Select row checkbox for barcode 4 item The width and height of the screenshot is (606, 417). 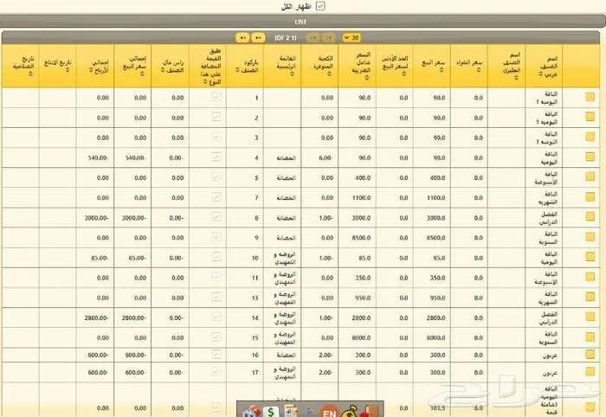coord(590,157)
